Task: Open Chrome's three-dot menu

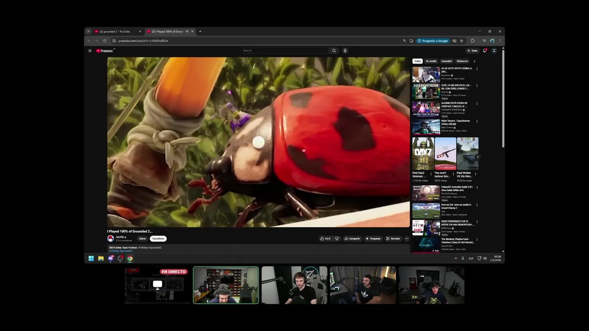Action: pos(500,40)
